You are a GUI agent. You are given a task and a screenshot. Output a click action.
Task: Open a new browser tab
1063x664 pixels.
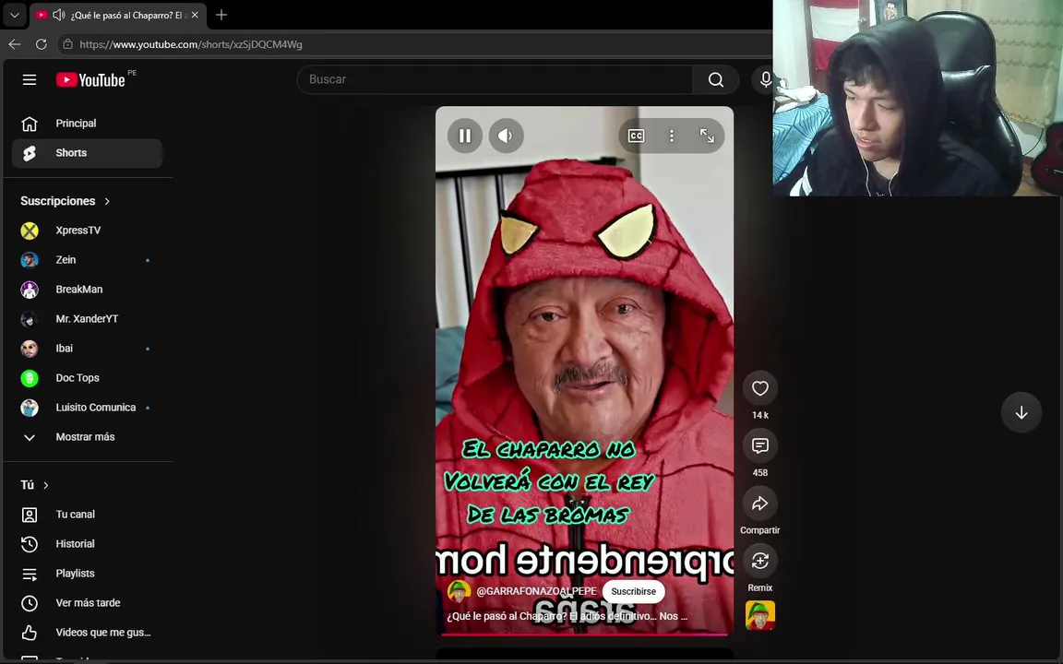click(x=221, y=15)
